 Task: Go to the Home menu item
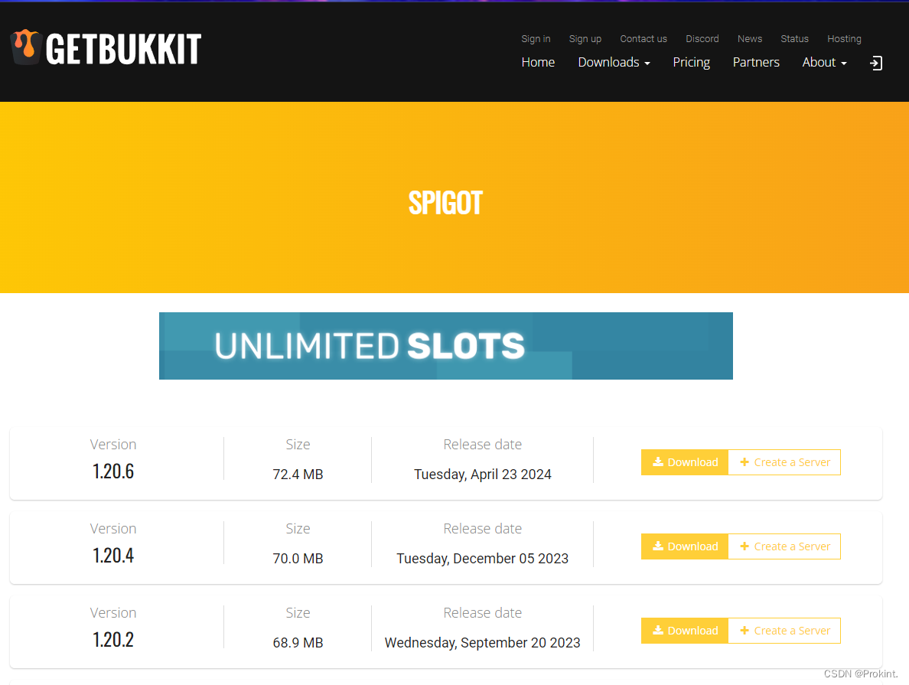538,62
